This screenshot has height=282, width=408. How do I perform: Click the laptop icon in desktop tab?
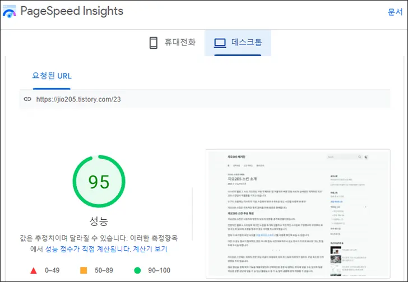click(x=220, y=43)
